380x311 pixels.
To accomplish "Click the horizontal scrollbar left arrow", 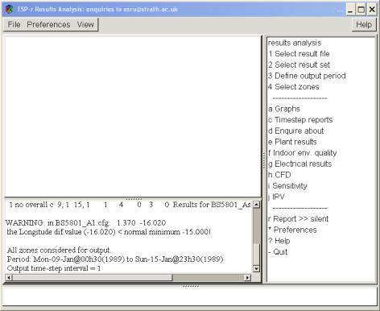I will click(9, 277).
